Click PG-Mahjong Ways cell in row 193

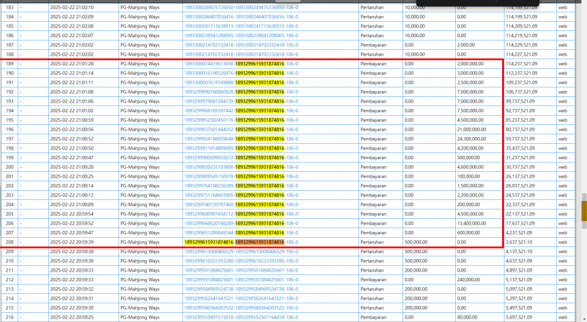(x=140, y=101)
